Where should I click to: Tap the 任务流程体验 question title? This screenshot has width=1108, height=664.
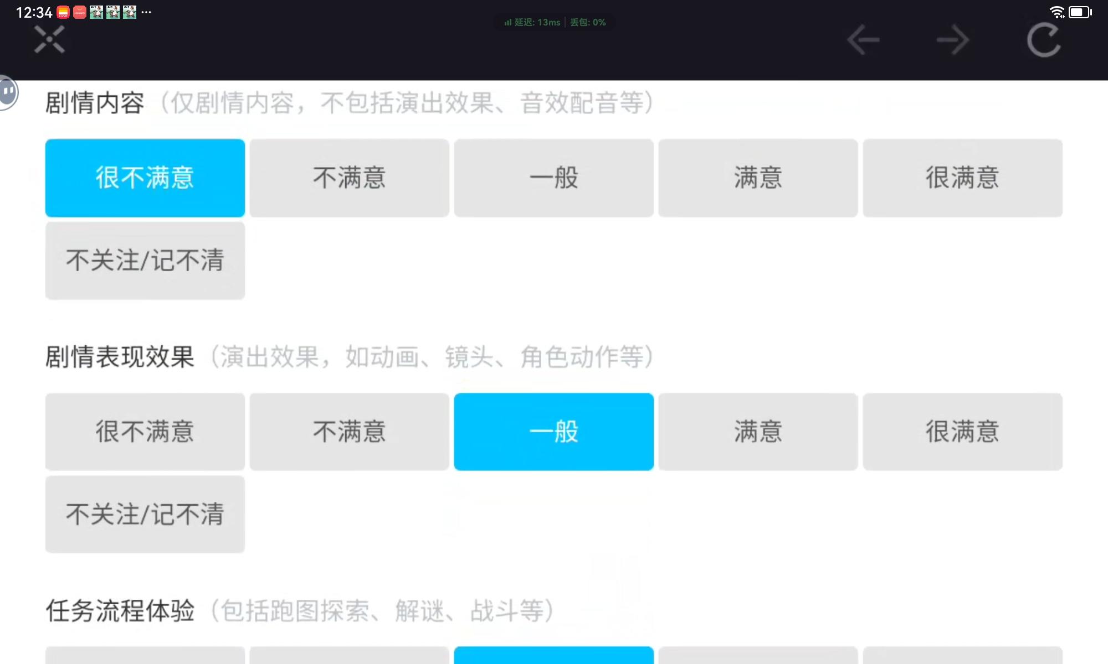[120, 611]
